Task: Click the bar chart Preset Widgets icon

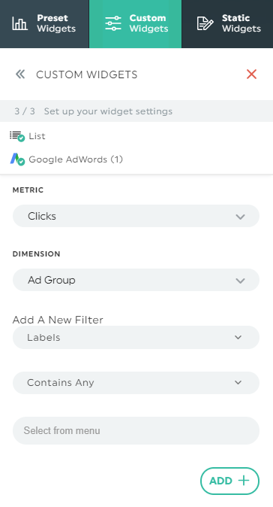Action: click(19, 23)
